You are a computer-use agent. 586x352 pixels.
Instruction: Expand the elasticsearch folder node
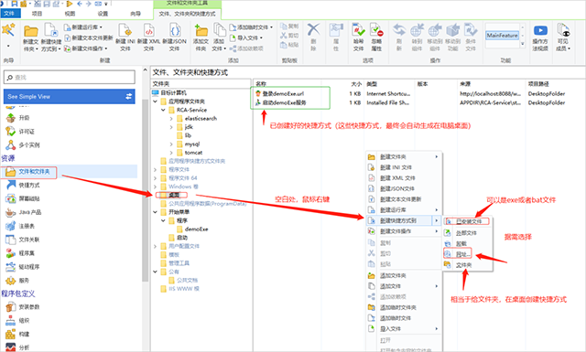coord(171,119)
